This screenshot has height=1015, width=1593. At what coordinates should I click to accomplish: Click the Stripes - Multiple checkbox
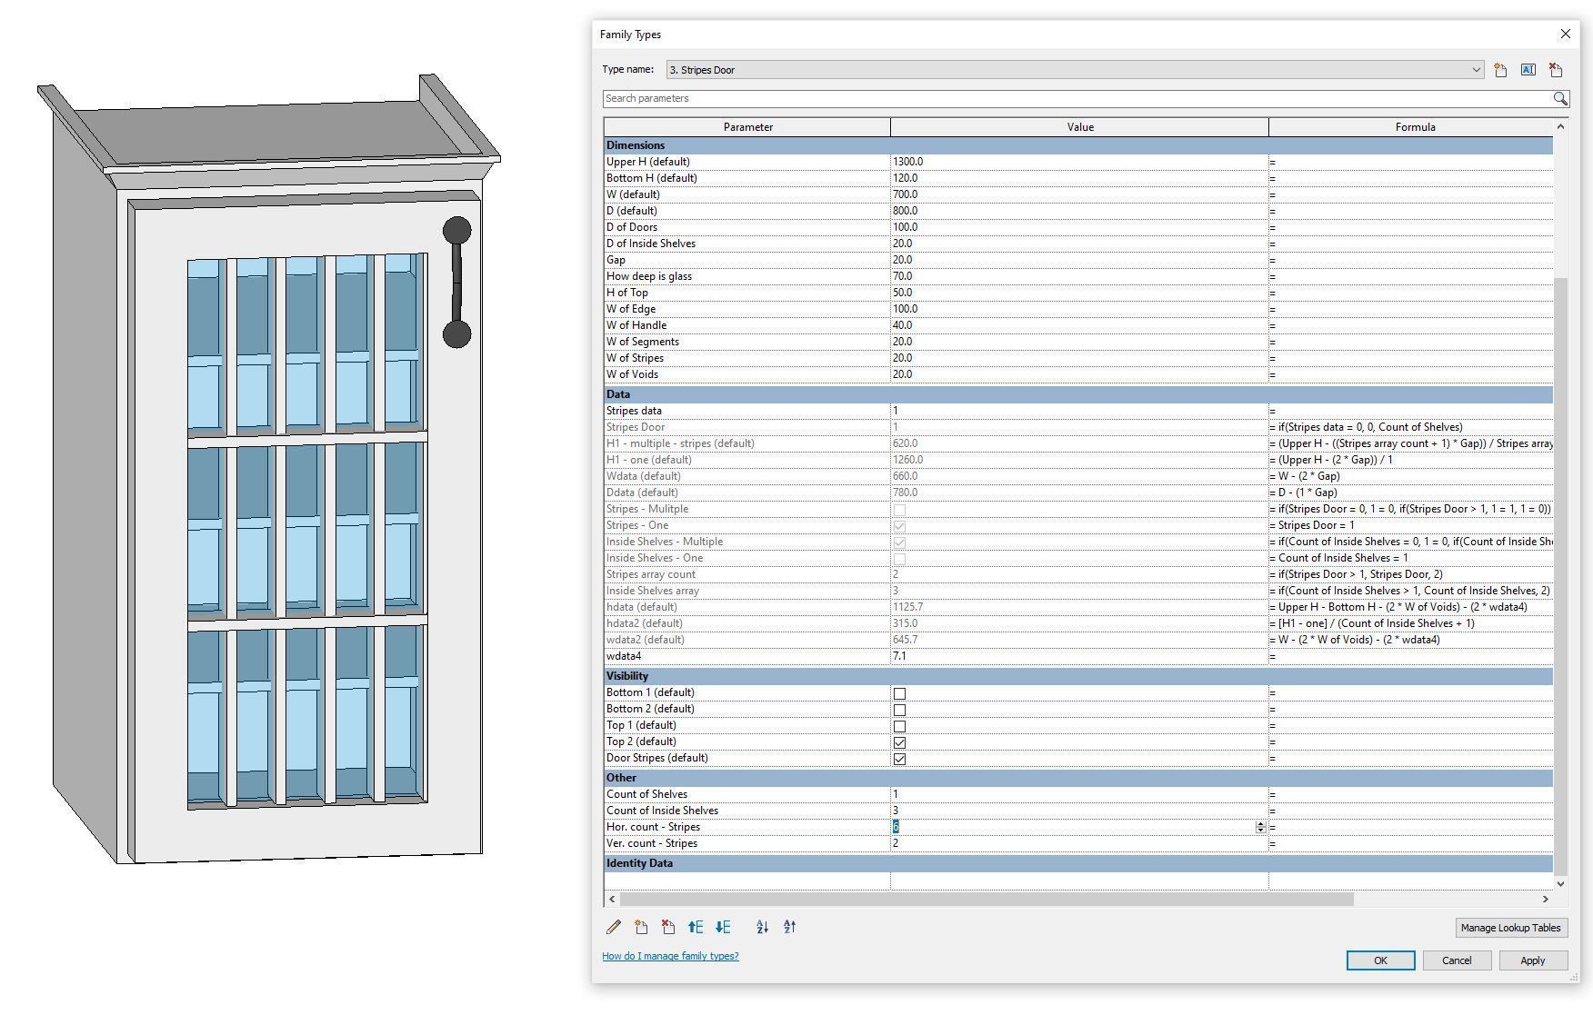tap(899, 510)
